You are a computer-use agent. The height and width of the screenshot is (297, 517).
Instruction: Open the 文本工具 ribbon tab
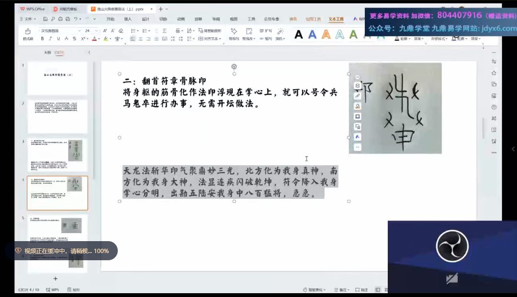(336, 19)
